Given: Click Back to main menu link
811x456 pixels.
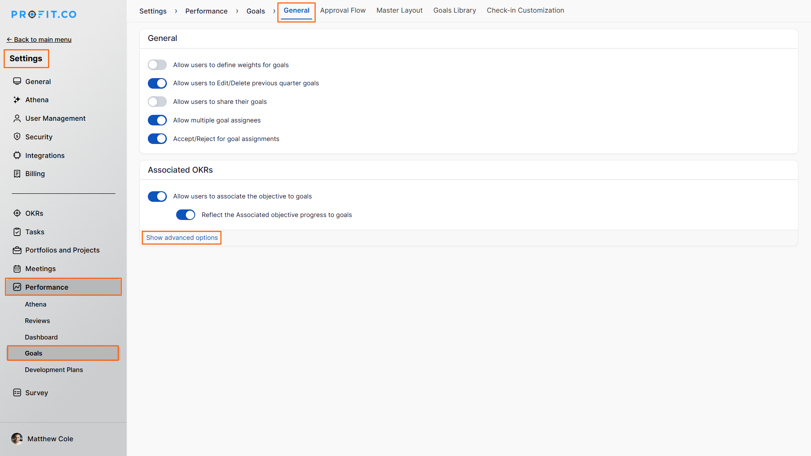Looking at the screenshot, I should [39, 40].
